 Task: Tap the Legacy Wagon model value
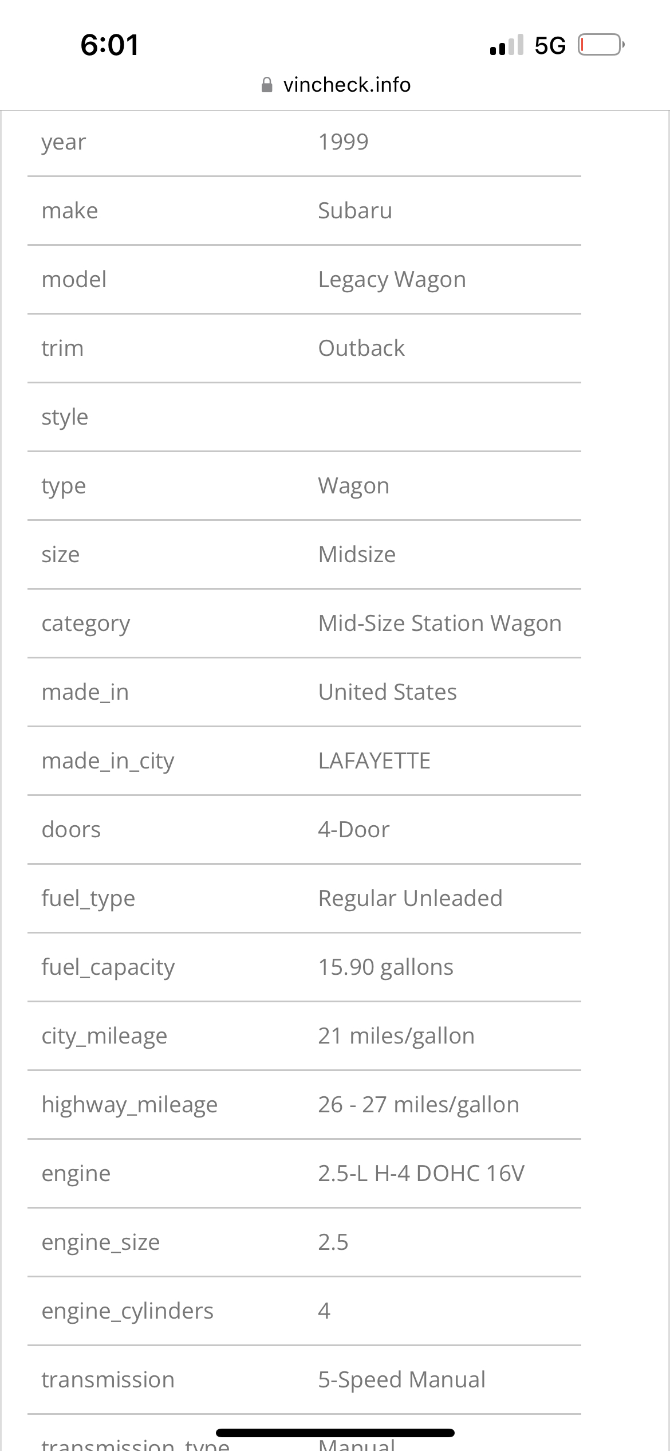coord(392,280)
